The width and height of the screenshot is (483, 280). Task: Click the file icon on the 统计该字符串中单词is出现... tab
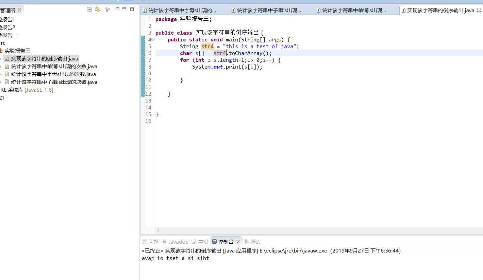coord(318,11)
